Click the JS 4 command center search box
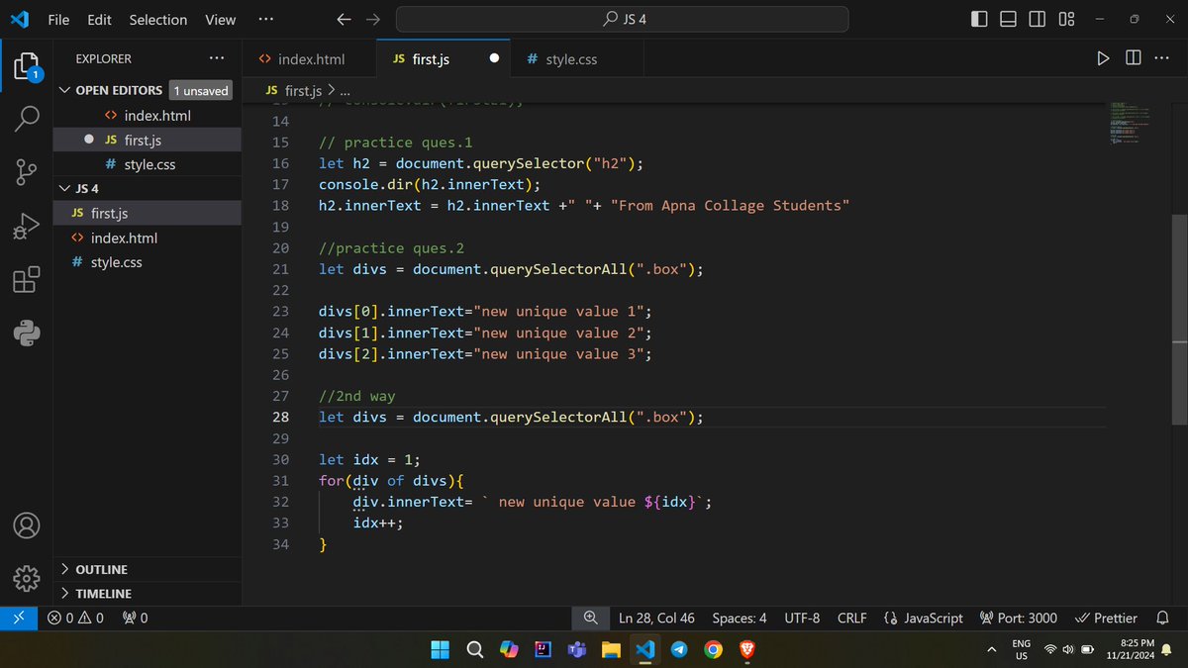1188x668 pixels. (622, 19)
